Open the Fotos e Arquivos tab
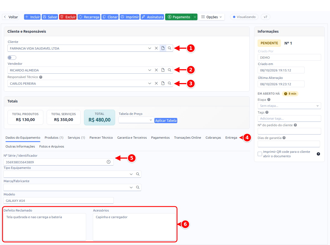This screenshot has height=245, width=330. pos(52,146)
